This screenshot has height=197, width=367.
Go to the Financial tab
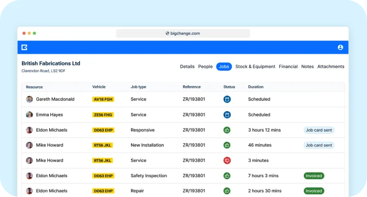coord(288,66)
